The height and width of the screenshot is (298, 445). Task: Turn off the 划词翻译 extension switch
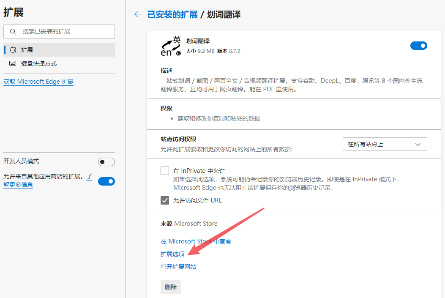tap(419, 46)
